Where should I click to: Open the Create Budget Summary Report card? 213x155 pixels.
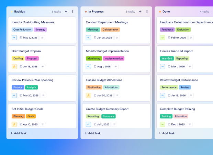coord(107,109)
